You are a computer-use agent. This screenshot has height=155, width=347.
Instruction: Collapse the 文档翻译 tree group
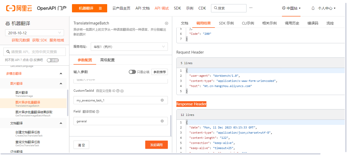(61, 123)
